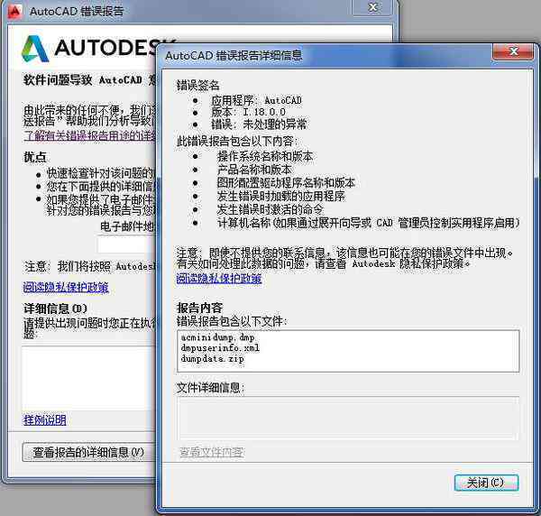
Task: Click 了解有关错误报告用途 link in error report window
Action: pos(89,135)
